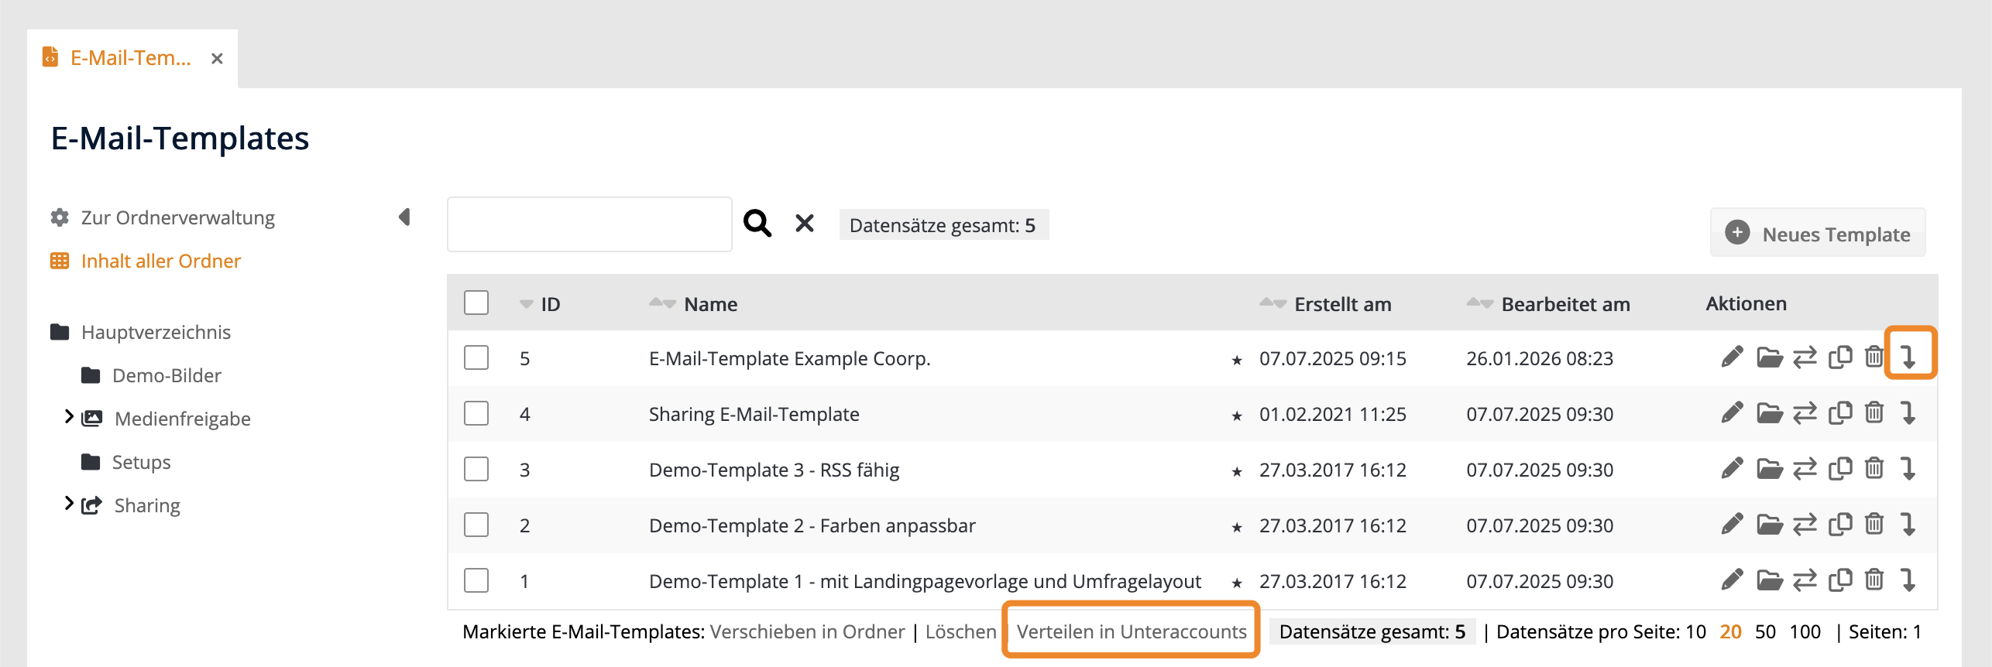Delete Demo-Template 1 via trash icon
This screenshot has width=1992, height=667.
tap(1874, 580)
